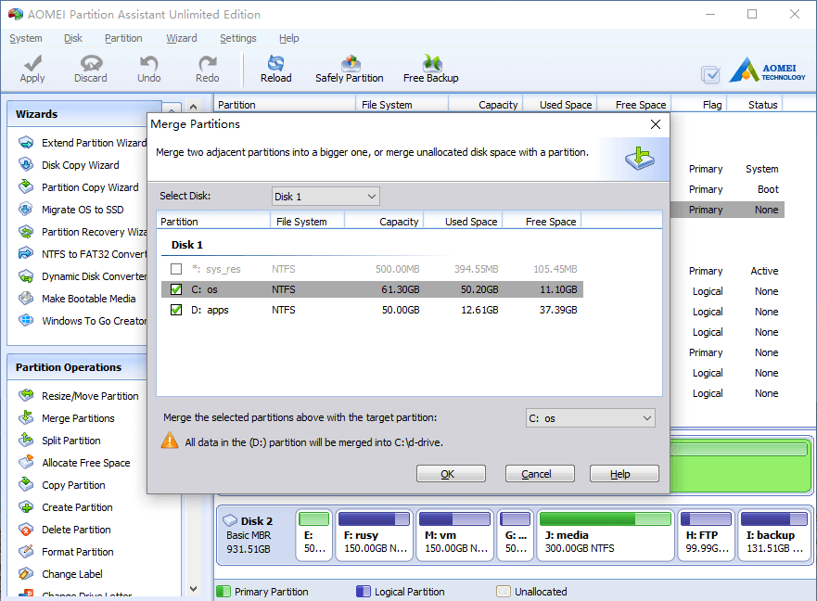Confirm the merge with the OK button
Viewport: 817px width, 601px height.
451,474
